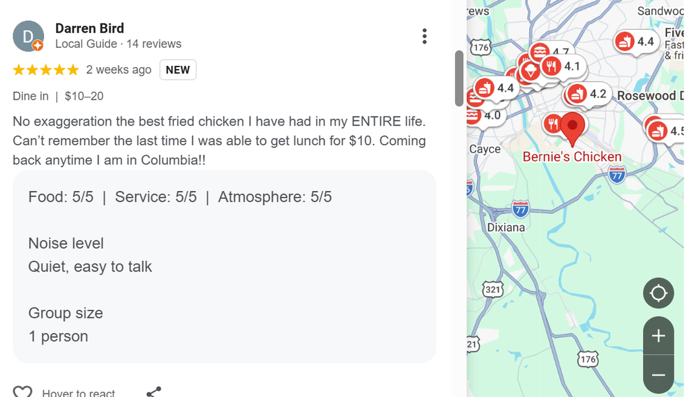The width and height of the screenshot is (689, 397).
Task: Zoom in using the map plus button
Action: click(x=658, y=336)
